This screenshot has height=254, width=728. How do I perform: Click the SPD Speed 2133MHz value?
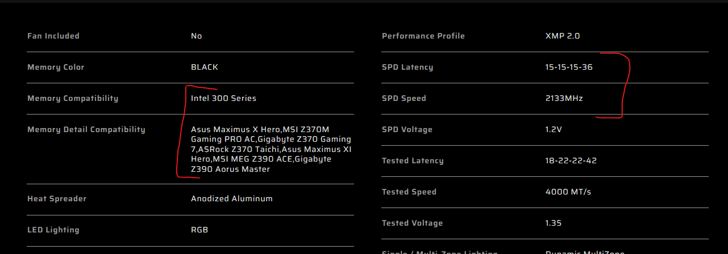pos(564,98)
